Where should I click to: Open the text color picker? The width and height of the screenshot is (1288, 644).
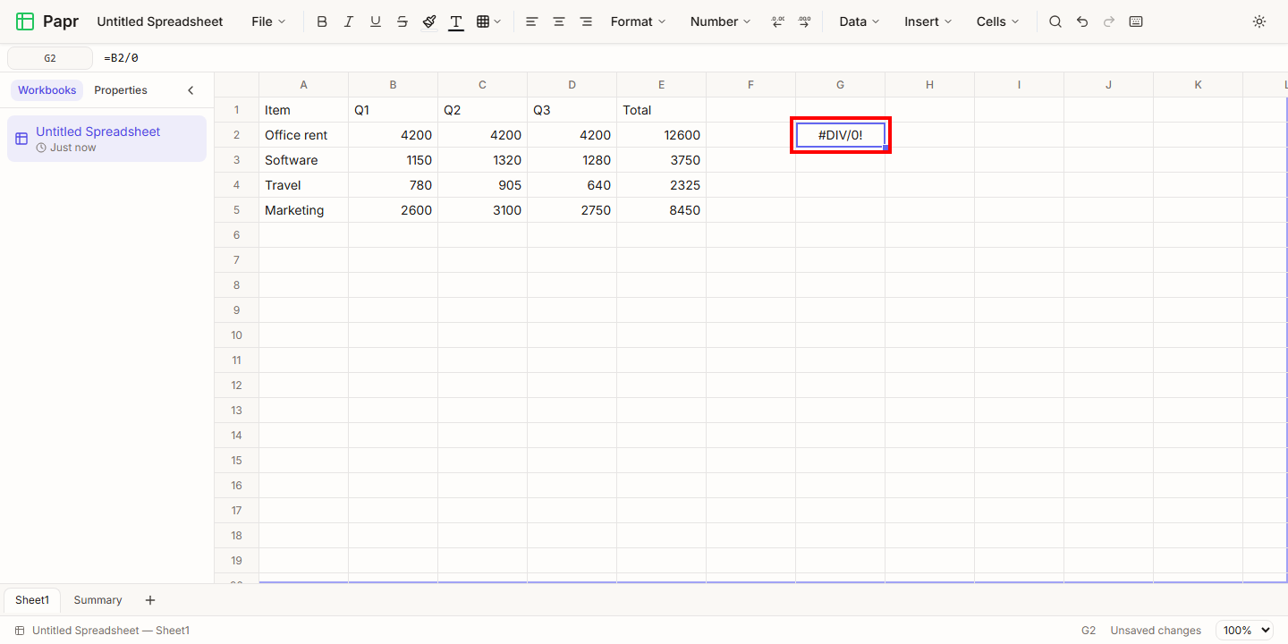coord(456,21)
